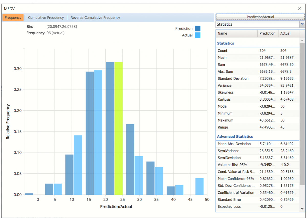Expand the Statistics dropdown arrow
The height and width of the screenshot is (219, 307).
coord(302,24)
